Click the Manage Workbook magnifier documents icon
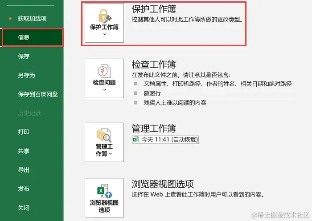312x221 pixels. click(x=104, y=135)
